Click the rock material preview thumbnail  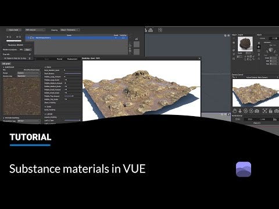pyautogui.click(x=245, y=44)
